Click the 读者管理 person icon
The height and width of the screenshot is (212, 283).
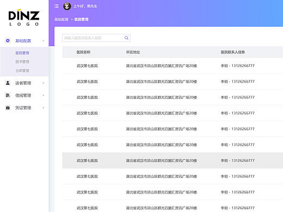click(8, 83)
